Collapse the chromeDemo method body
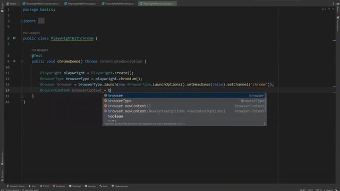The width and height of the screenshot is (340, 191). [x=22, y=62]
